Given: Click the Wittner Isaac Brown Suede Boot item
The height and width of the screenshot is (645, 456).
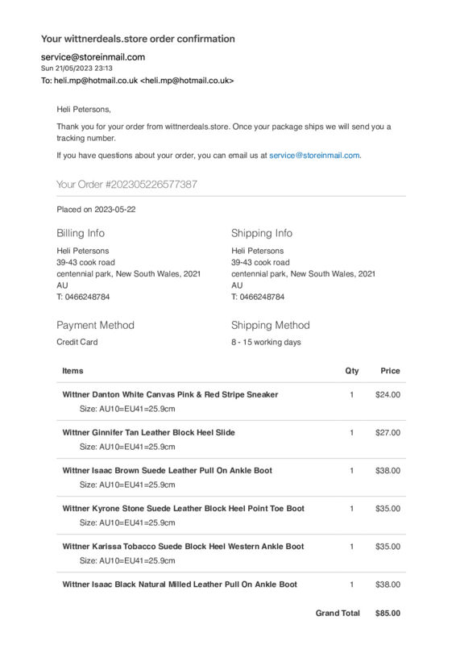Looking at the screenshot, I should 168,471.
